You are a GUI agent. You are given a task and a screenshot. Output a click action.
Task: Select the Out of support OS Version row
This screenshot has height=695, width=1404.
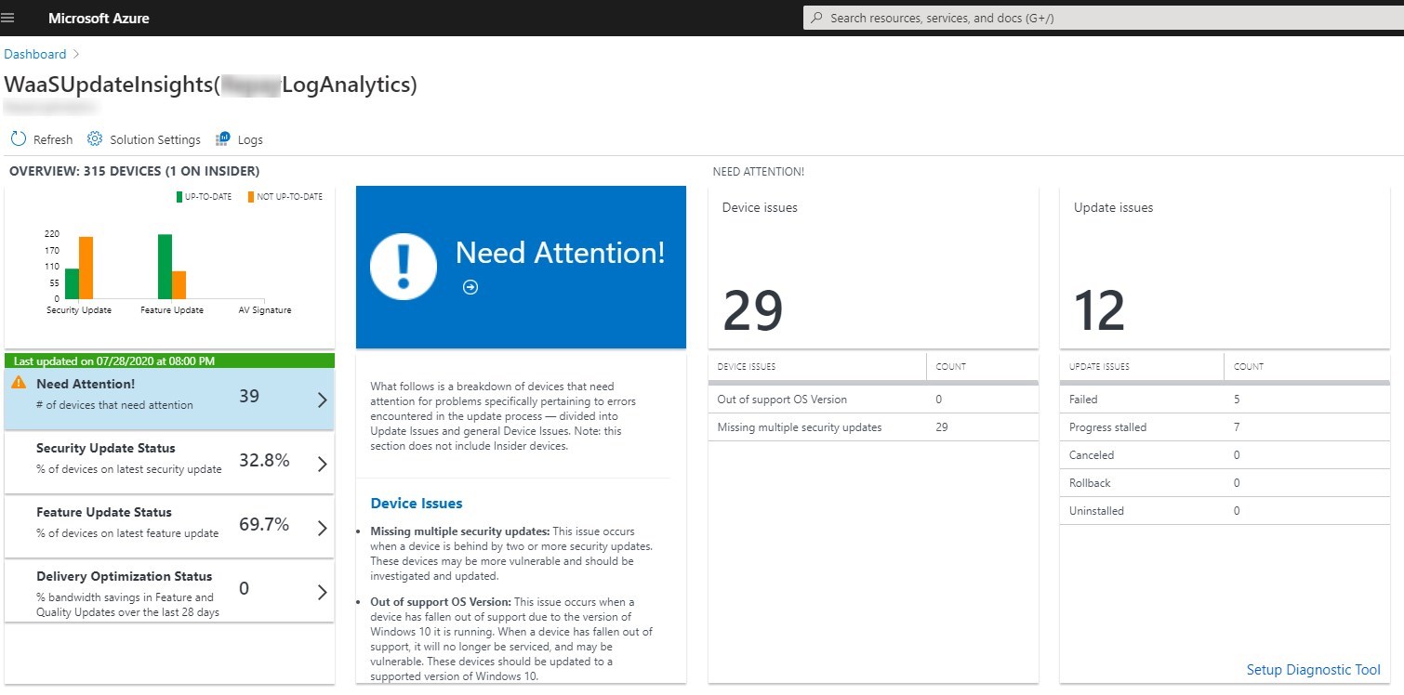coord(873,400)
